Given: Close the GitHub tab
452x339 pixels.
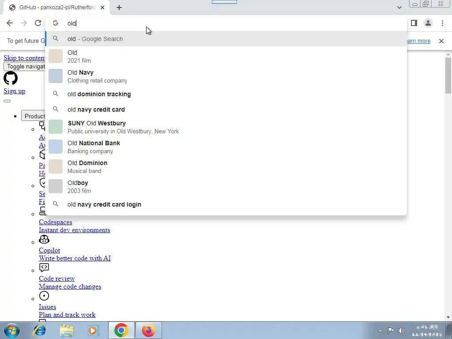Looking at the screenshot, I should pos(102,8).
